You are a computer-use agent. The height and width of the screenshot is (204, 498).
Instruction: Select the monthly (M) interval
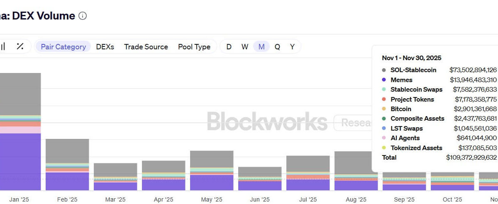261,47
